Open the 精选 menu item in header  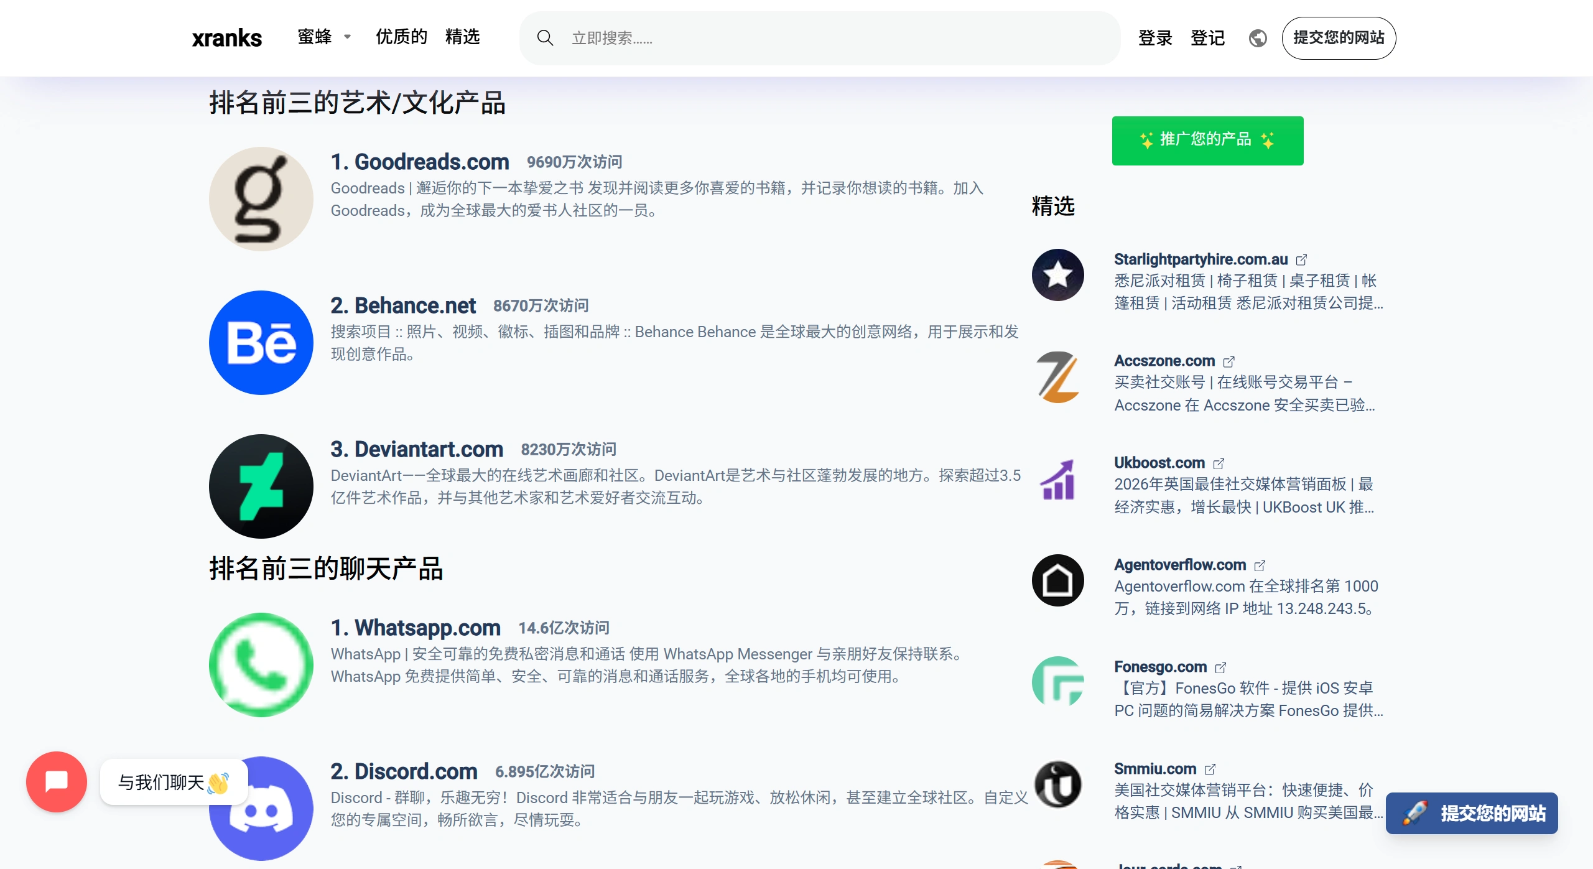point(463,37)
